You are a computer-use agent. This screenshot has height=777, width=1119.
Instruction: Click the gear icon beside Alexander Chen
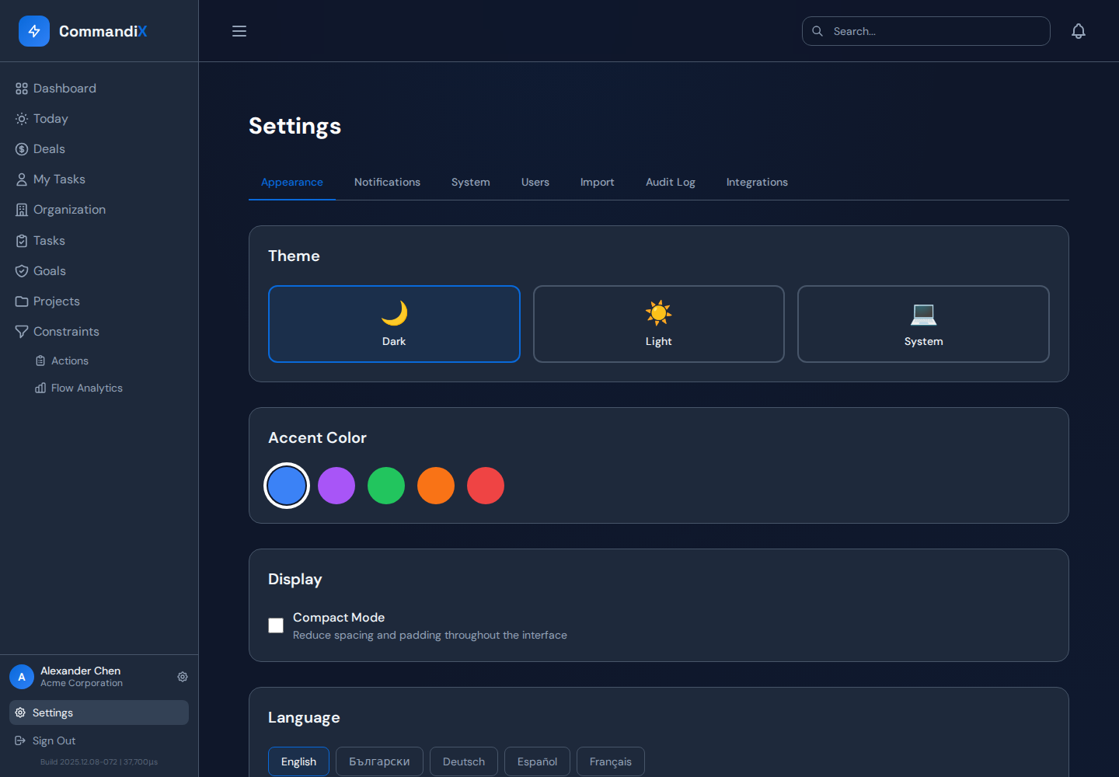183,677
